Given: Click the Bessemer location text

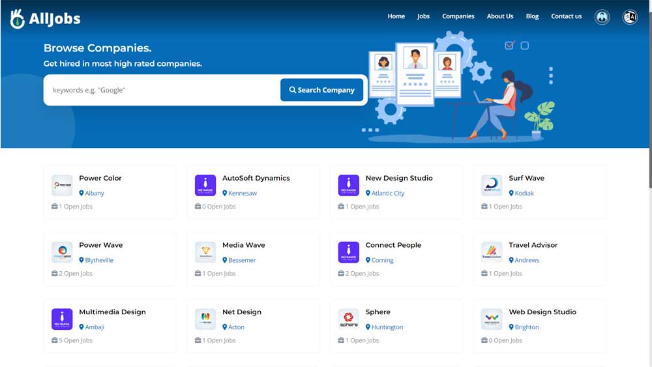Looking at the screenshot, I should tap(242, 260).
